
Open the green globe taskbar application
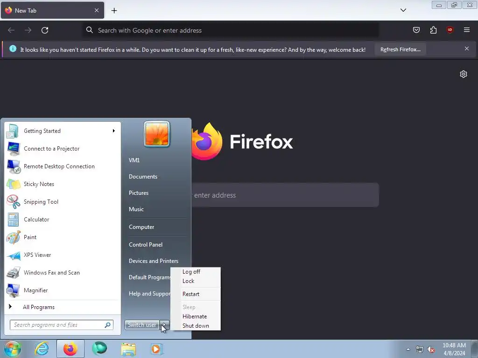99,349
